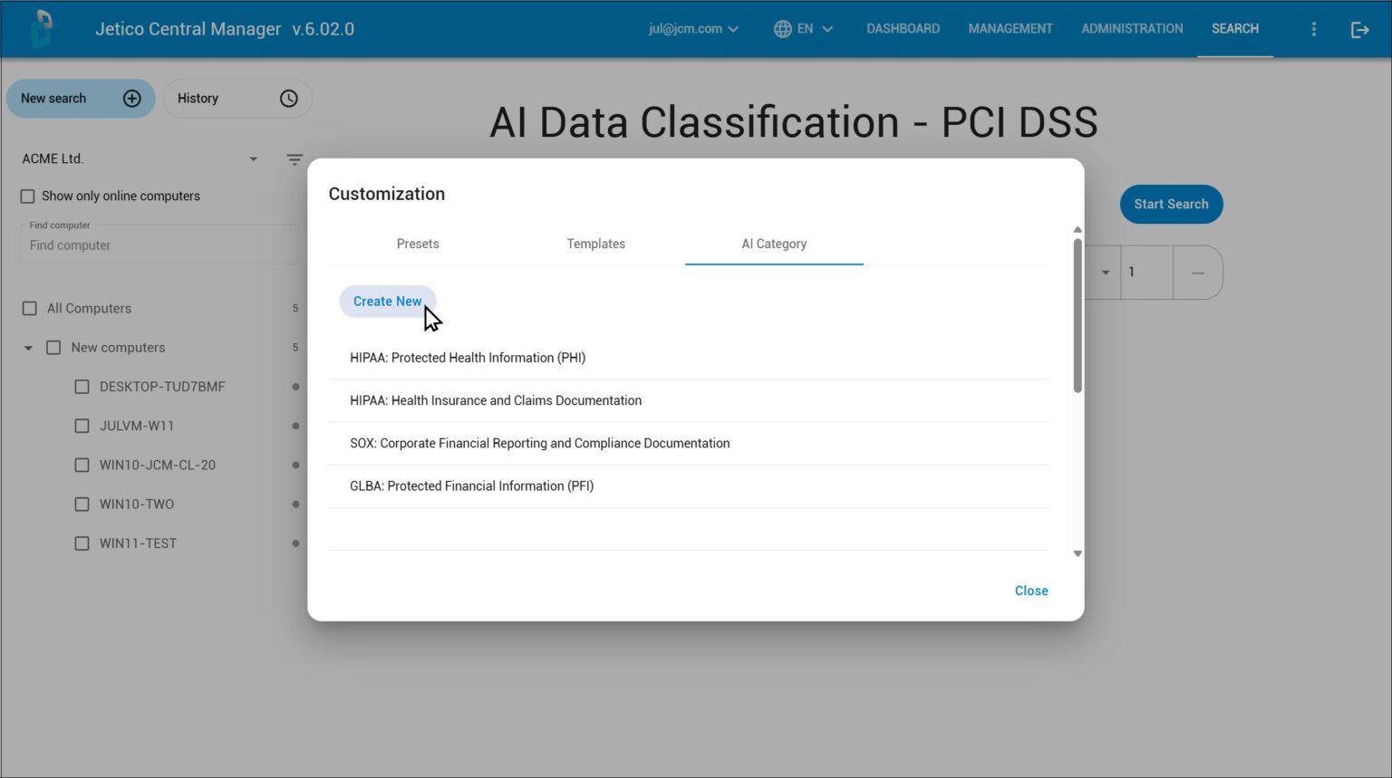Go to DASHBOARD menu

[x=903, y=29]
